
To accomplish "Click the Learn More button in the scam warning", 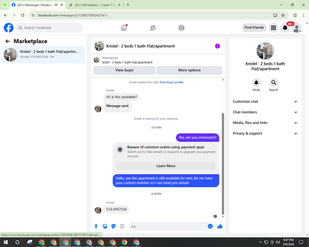I will coord(166,166).
